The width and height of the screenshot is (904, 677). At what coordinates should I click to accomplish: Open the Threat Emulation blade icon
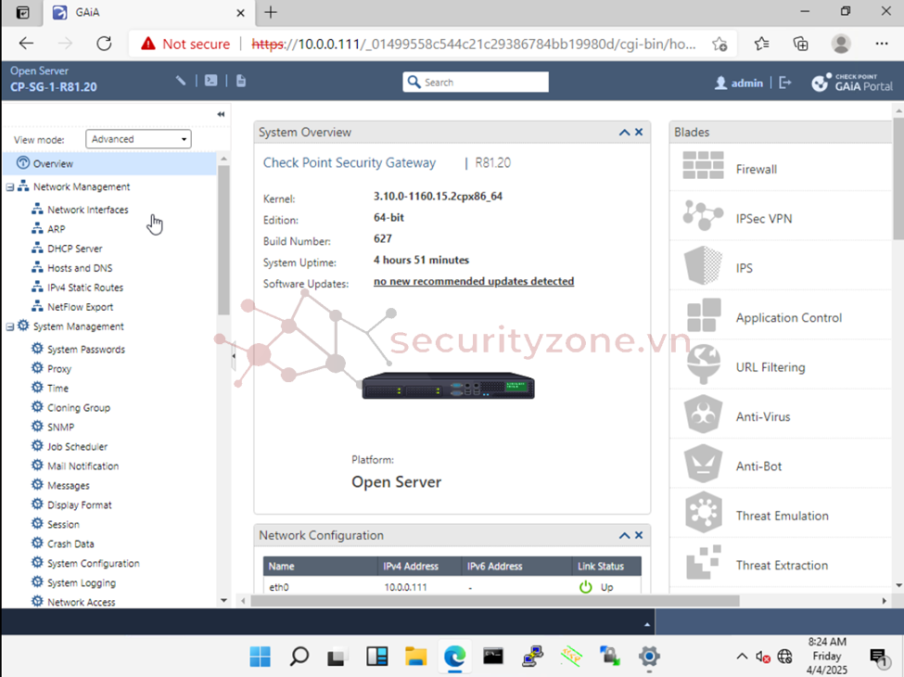pyautogui.click(x=703, y=513)
